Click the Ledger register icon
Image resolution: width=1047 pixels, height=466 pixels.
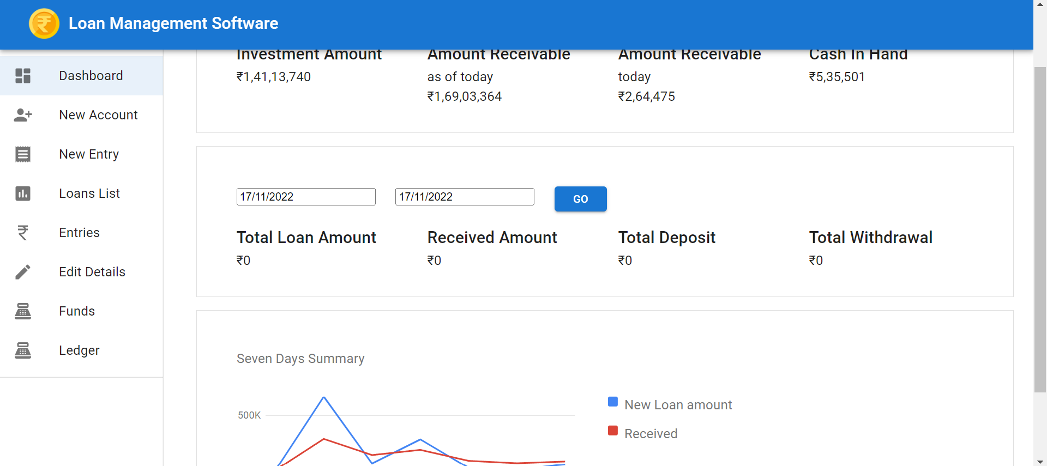pyautogui.click(x=23, y=350)
